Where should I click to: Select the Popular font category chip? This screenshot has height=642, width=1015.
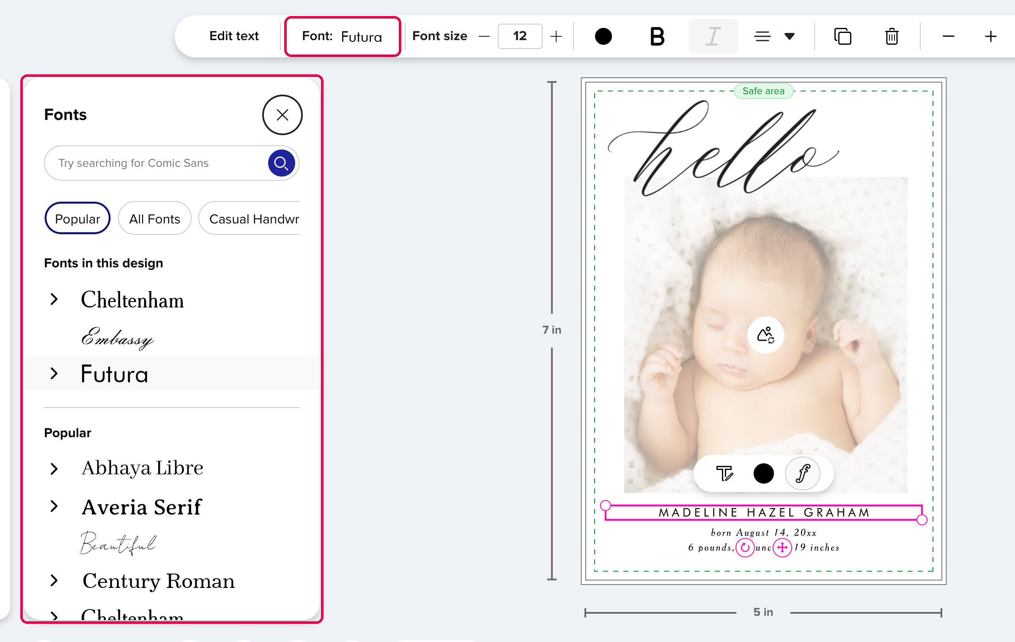pos(77,218)
